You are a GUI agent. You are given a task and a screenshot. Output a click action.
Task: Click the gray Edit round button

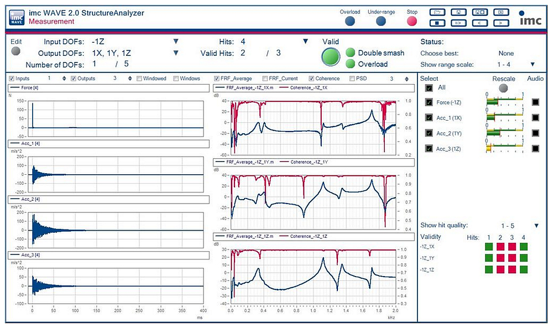click(16, 51)
